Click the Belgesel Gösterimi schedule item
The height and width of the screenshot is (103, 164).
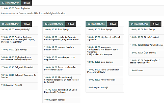click(17, 67)
